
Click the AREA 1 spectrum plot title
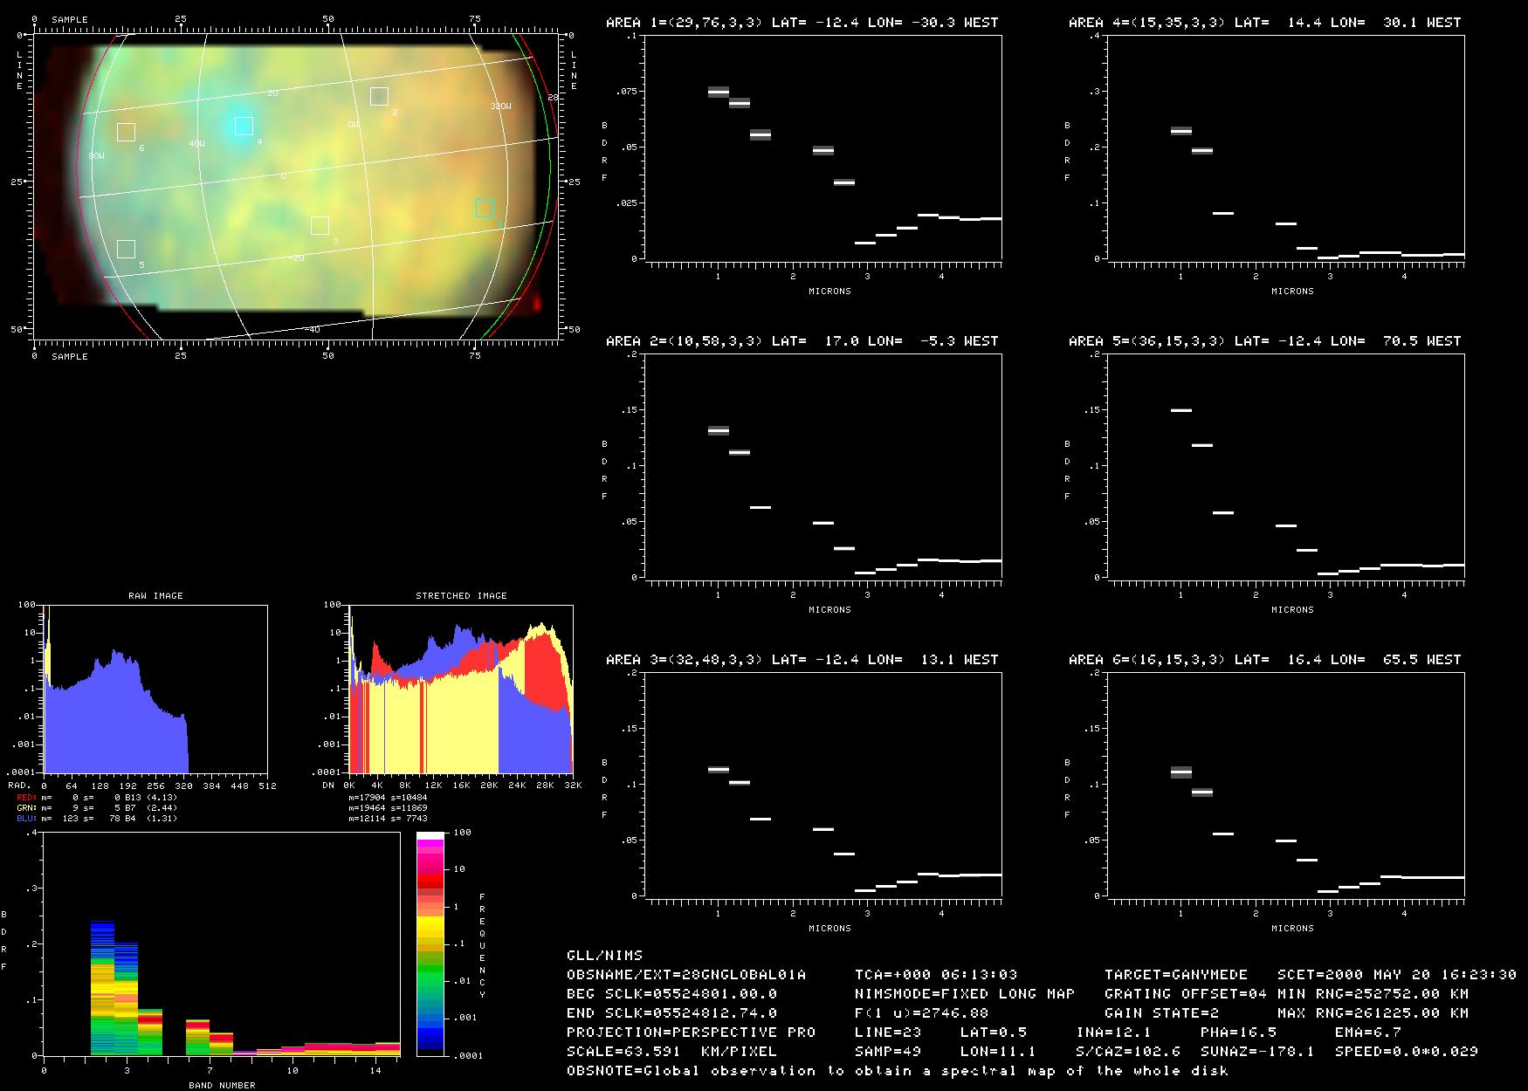(x=802, y=22)
